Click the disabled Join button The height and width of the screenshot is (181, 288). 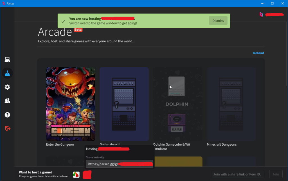[x=276, y=174]
